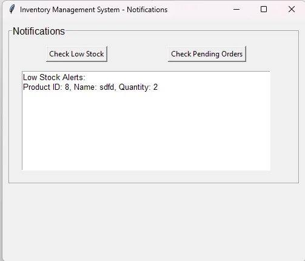
Task: Click the Notifications frame label
Action: point(39,32)
